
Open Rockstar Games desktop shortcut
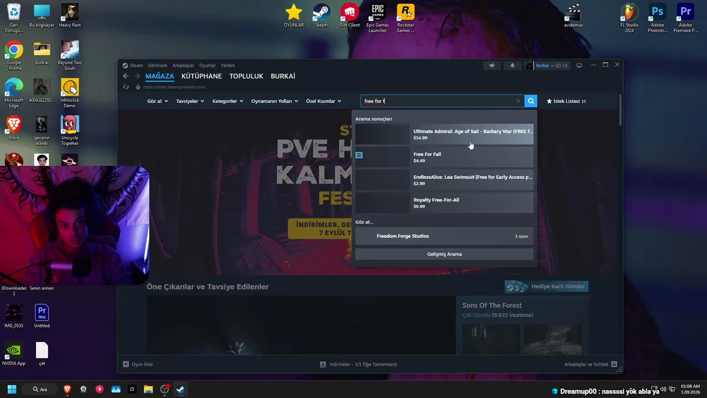click(x=405, y=18)
